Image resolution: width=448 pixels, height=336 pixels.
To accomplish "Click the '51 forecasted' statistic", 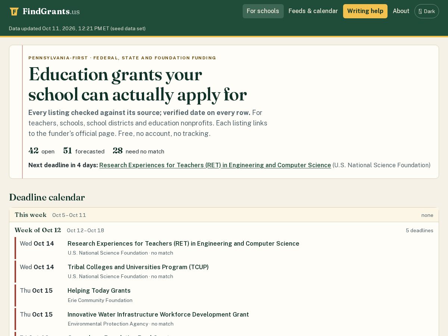I will point(84,151).
